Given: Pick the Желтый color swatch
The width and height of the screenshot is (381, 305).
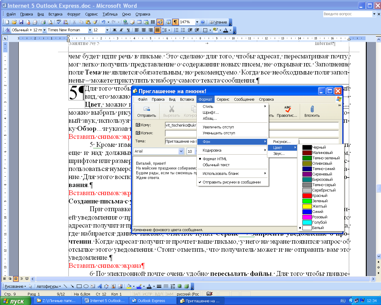Looking at the screenshot, I should tap(307, 206).
